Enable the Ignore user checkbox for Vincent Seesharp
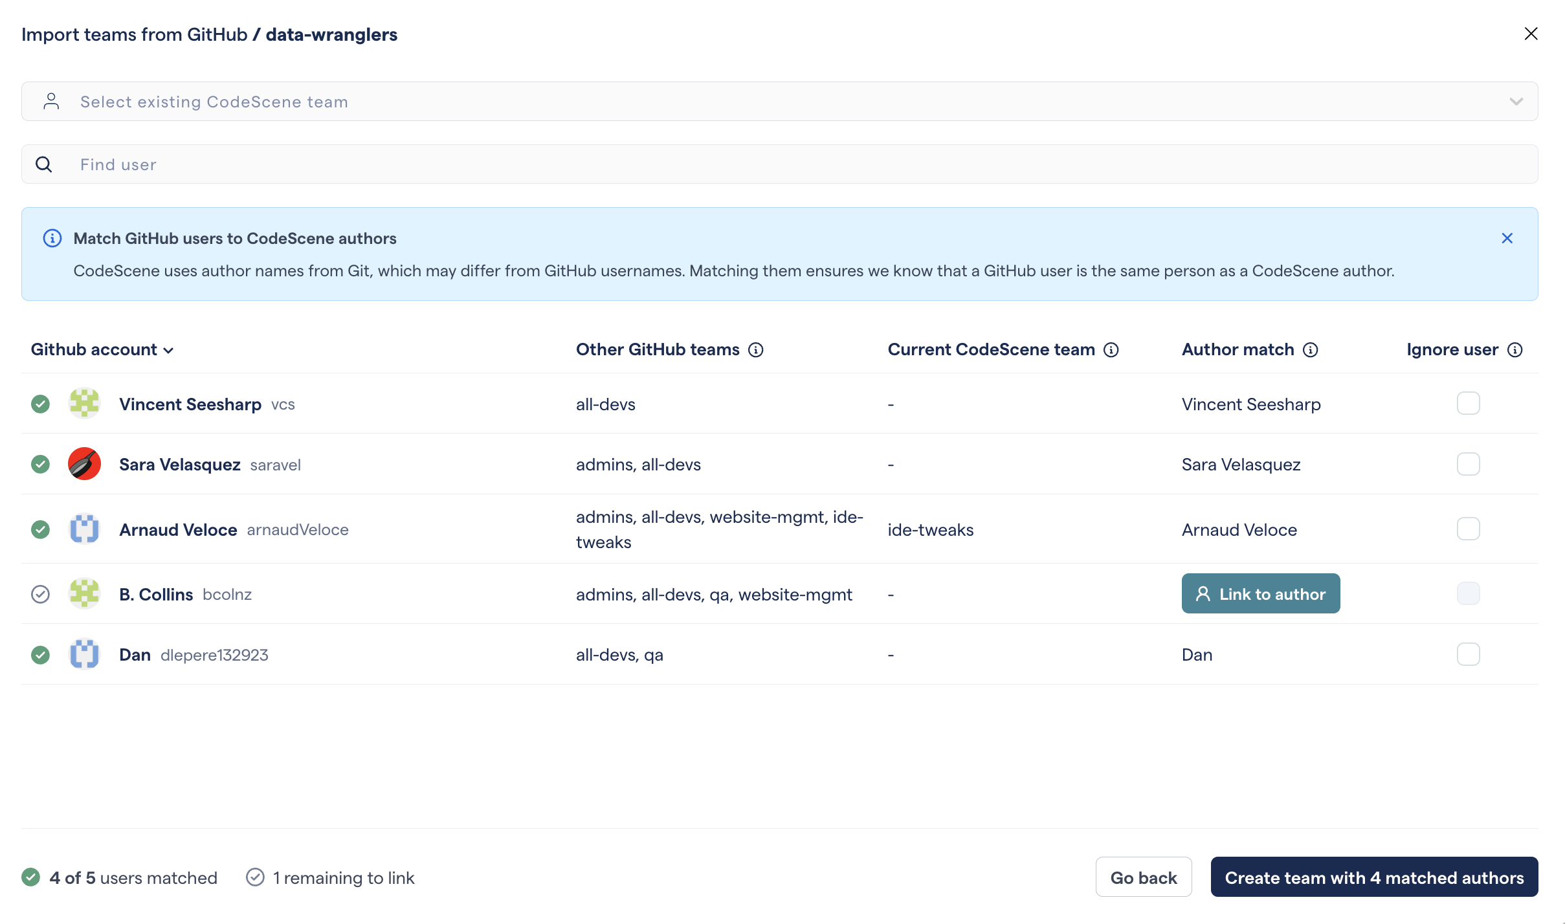Screen dimensions: 1565x924 pos(1468,403)
